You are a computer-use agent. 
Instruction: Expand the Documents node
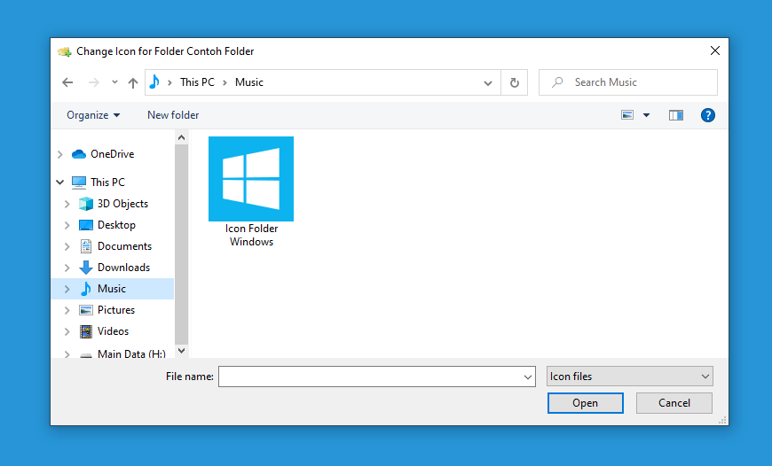(x=67, y=246)
